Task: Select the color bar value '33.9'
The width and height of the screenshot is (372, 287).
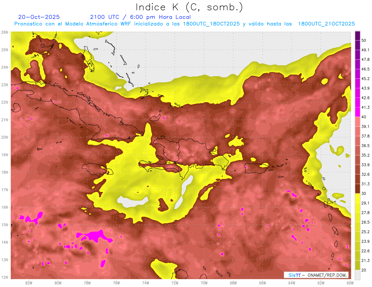Action: [x=365, y=165]
